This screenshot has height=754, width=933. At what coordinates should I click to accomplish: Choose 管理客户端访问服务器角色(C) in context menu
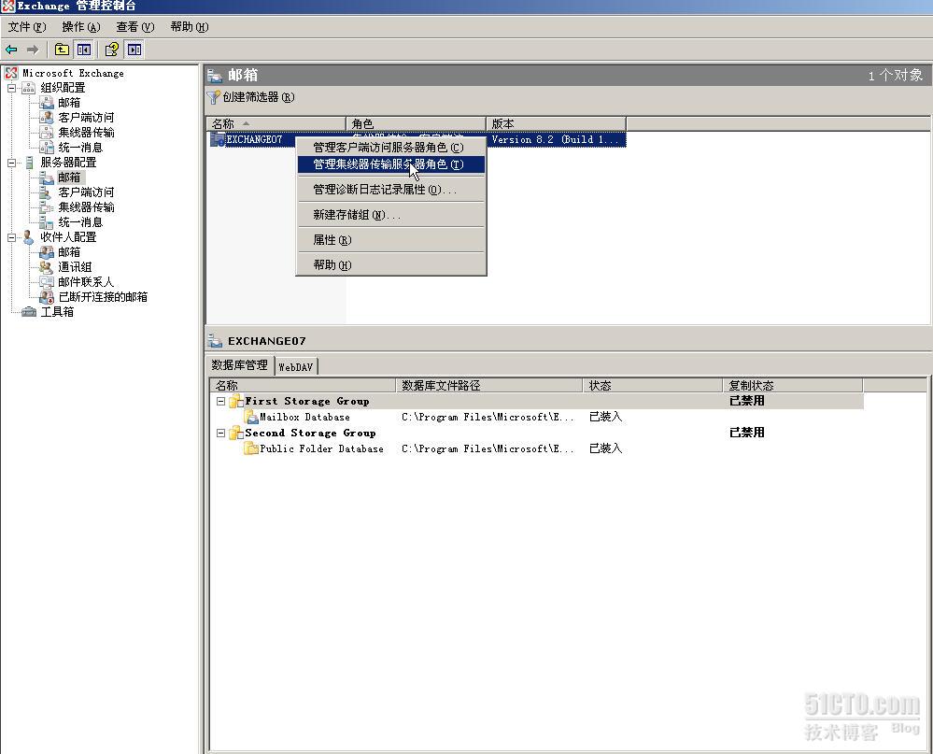[x=391, y=147]
